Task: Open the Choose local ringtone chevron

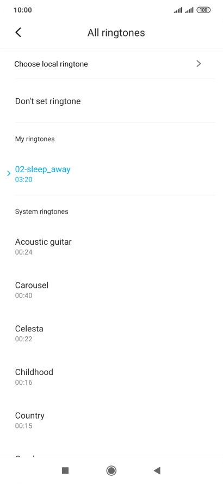Action: [x=199, y=64]
